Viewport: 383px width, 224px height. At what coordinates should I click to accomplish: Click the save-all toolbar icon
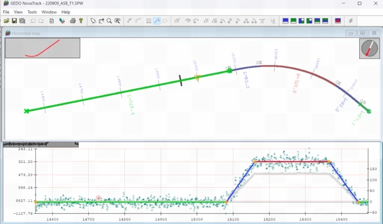pyautogui.click(x=22, y=21)
